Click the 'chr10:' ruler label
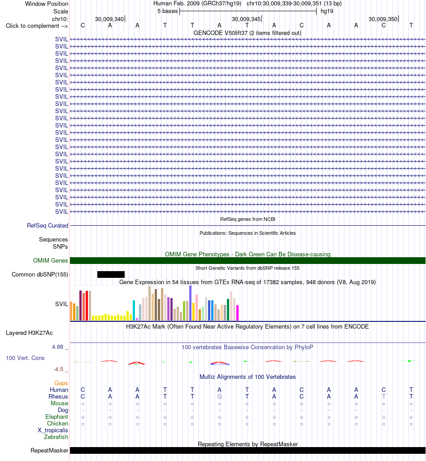Screen dimensions: 426x461 point(60,19)
